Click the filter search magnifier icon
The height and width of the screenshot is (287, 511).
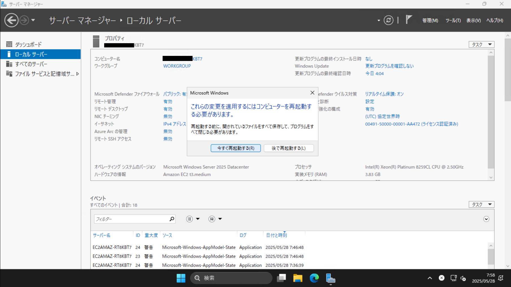coord(172,219)
